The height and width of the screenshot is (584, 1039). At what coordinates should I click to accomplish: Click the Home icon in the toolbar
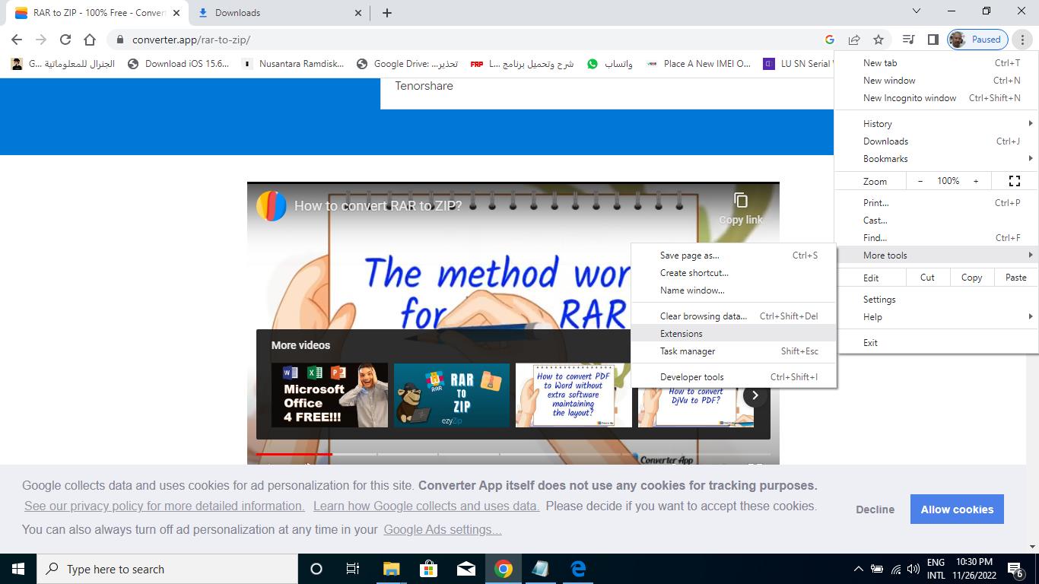[90, 40]
